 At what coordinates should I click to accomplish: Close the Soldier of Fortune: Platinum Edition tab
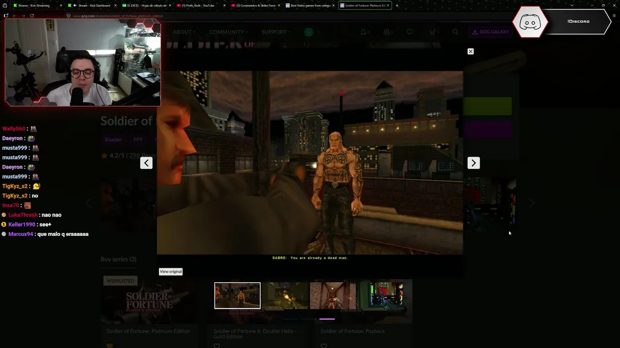[388, 5]
